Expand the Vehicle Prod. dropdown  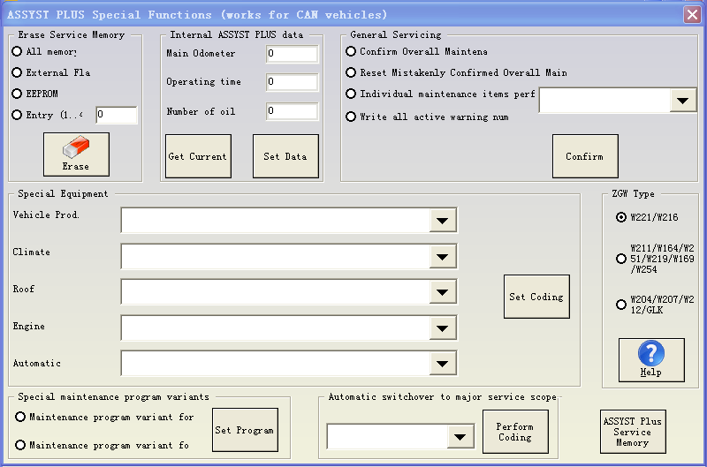coord(443,221)
